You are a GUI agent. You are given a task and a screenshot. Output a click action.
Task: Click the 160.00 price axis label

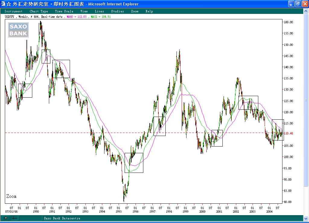[288, 22]
